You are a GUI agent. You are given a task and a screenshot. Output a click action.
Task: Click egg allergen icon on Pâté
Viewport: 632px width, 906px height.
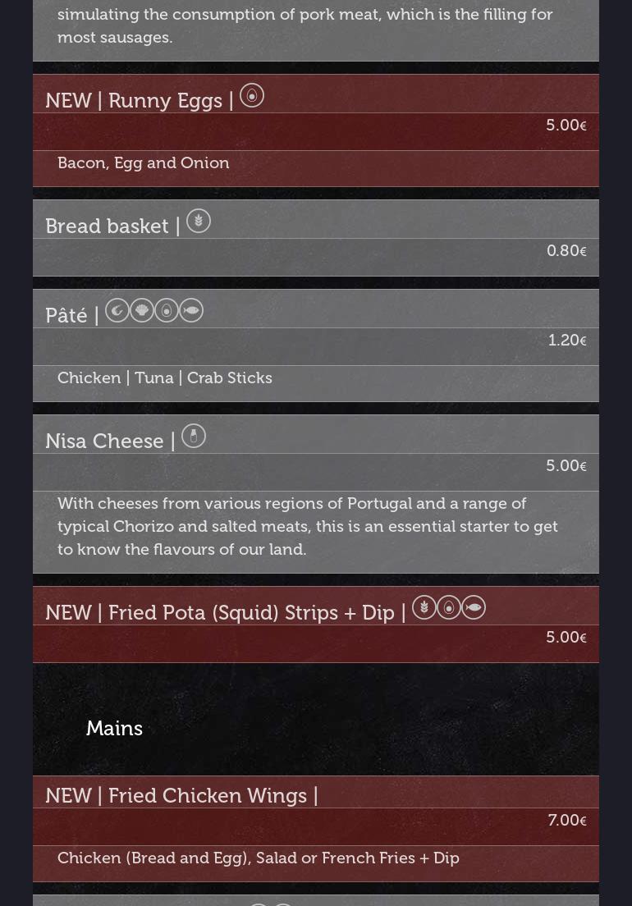tap(167, 310)
